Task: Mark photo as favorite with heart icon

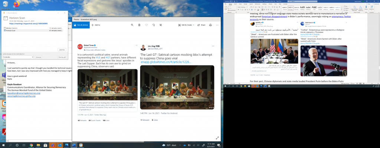Action: click(x=146, y=25)
